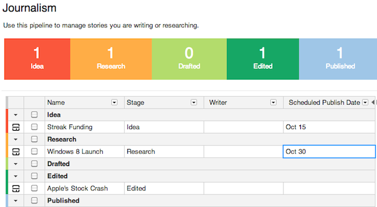The width and height of the screenshot is (377, 207).
Task: Open the box icon for Streak Funding
Action: click(16, 127)
